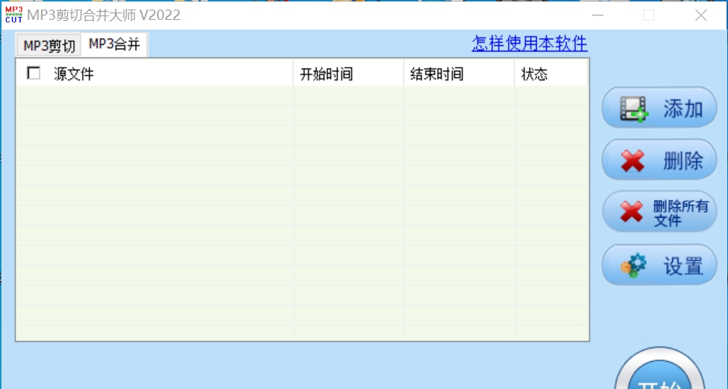Click the 删除 button
This screenshot has height=389, width=728.
(x=659, y=160)
